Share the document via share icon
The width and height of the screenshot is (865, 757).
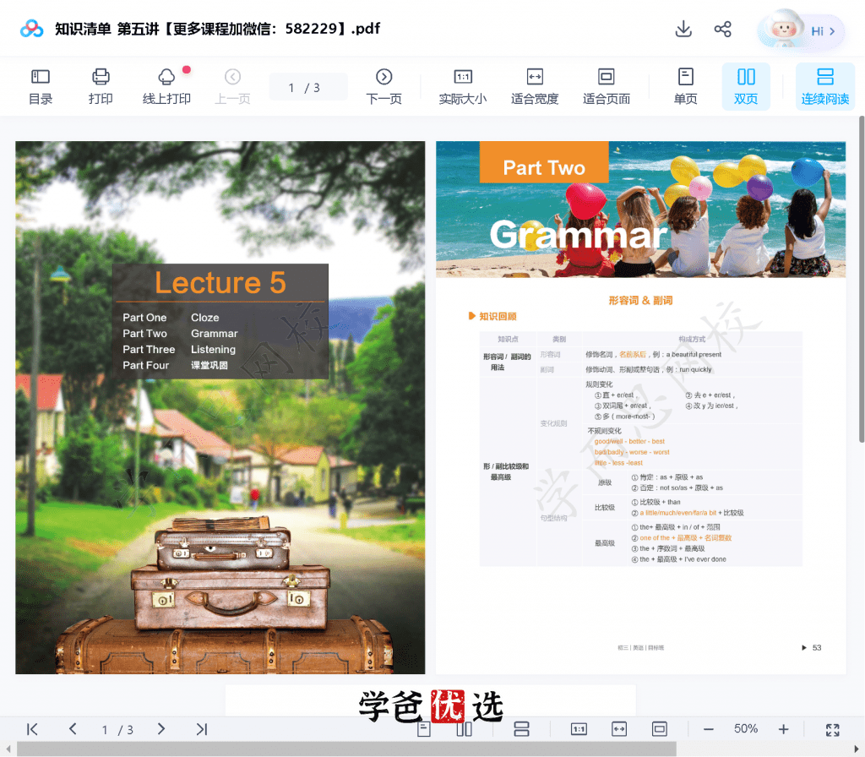pyautogui.click(x=723, y=29)
